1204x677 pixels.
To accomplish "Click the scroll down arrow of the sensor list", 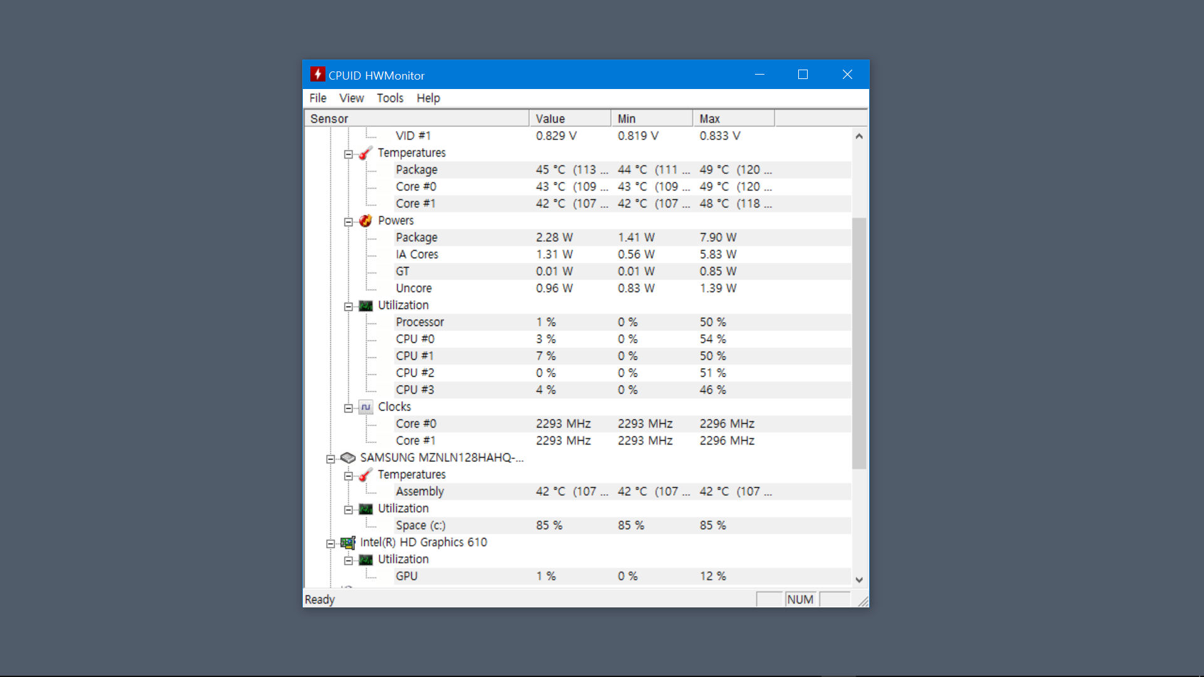I will (x=859, y=580).
